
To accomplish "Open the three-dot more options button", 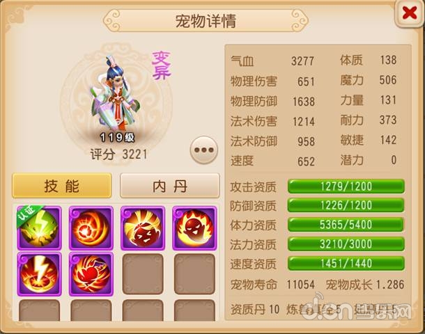I will click(204, 150).
